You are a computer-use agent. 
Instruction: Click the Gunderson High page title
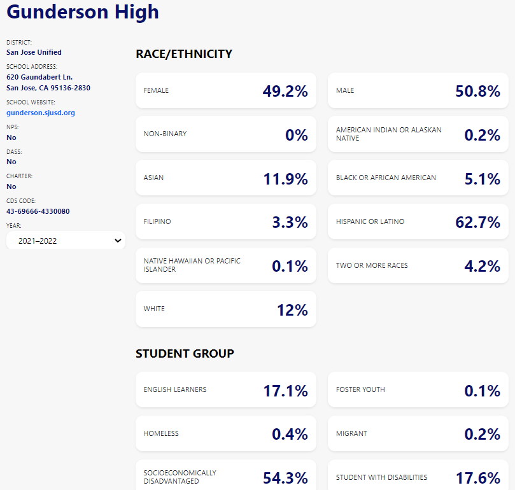tap(83, 11)
